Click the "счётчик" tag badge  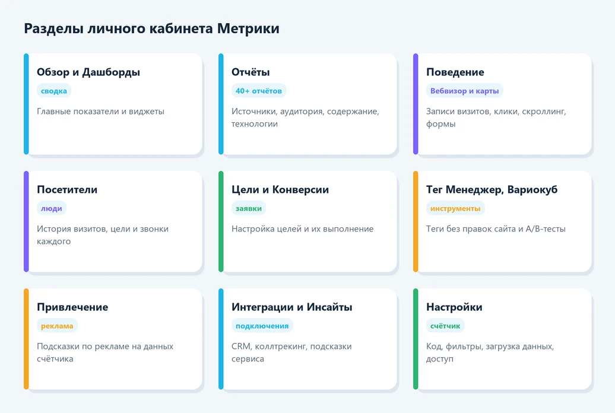[445, 326]
